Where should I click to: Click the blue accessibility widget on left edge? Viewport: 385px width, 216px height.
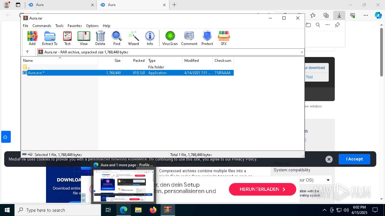[x=5, y=137]
